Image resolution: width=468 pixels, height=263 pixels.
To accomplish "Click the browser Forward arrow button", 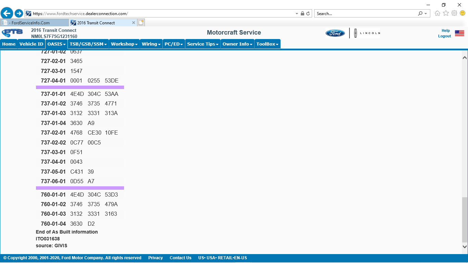I will pos(19,13).
